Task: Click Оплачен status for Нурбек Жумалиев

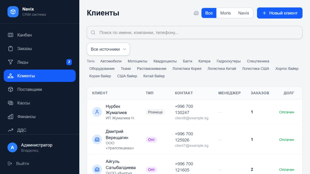Action: 287,112
